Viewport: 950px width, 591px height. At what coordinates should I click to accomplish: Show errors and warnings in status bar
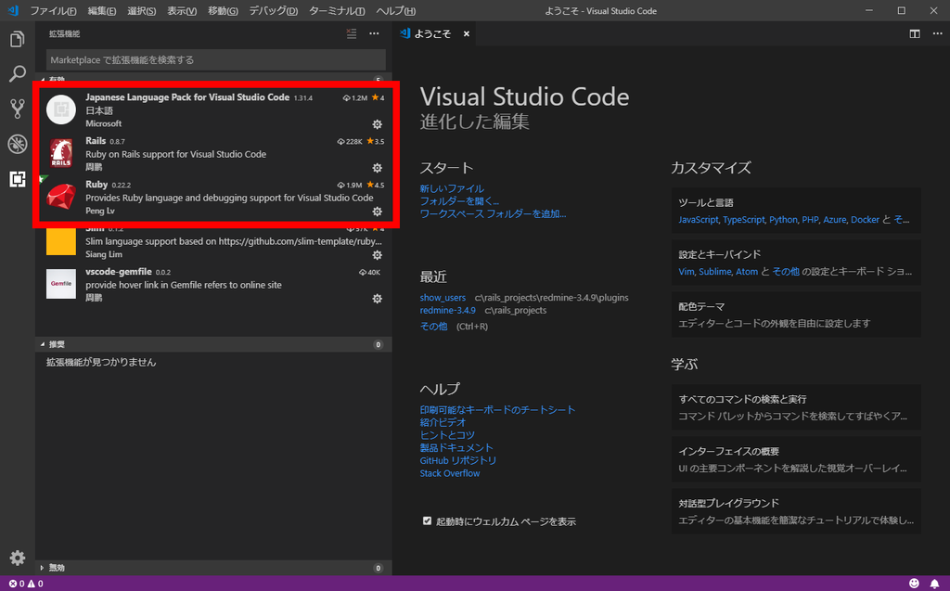pos(26,584)
